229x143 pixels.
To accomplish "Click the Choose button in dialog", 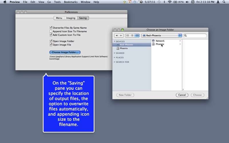I will (x=197, y=95).
